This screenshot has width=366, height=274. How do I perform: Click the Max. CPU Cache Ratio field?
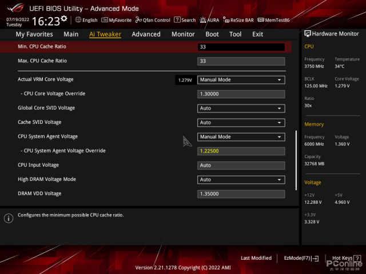[241, 61]
